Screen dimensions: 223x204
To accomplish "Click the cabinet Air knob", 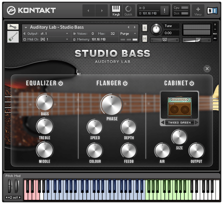I will click(162, 150).
